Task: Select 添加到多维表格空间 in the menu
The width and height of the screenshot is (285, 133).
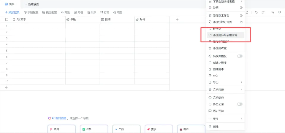Action: tap(225, 35)
